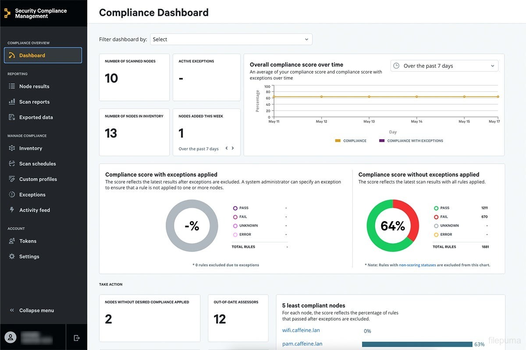Click previous arrow in Nodes added this week
526x350 pixels.
click(x=227, y=148)
